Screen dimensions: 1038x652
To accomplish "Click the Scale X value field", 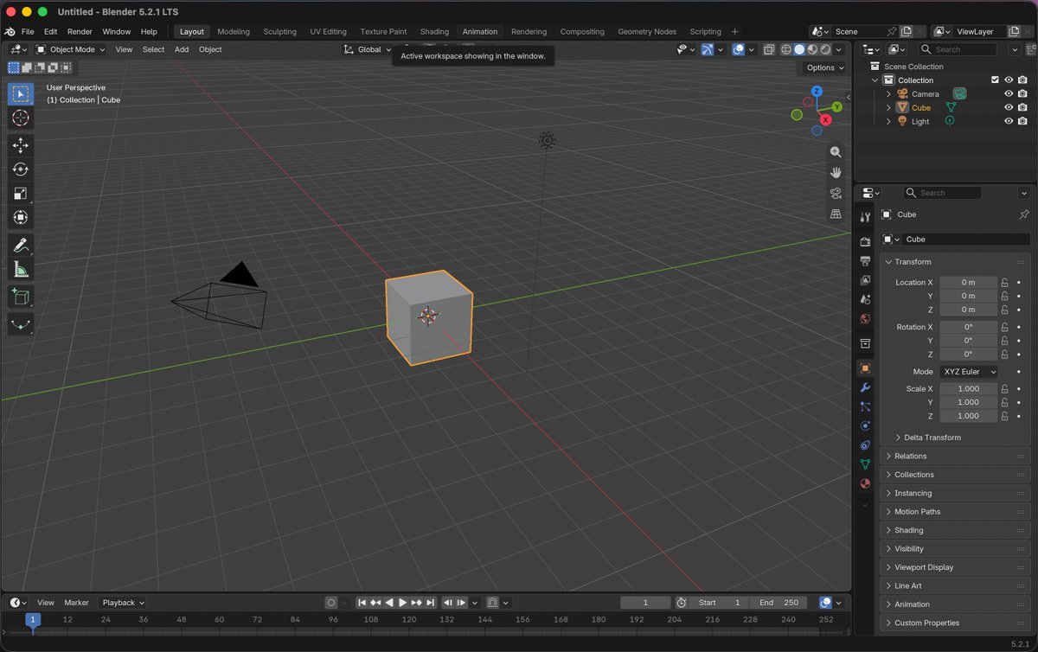I will (x=969, y=389).
